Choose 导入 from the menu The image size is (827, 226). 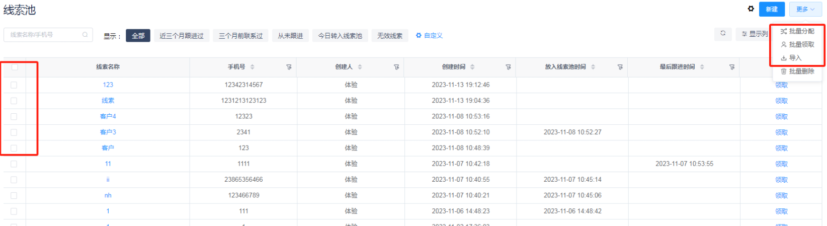tap(791, 58)
